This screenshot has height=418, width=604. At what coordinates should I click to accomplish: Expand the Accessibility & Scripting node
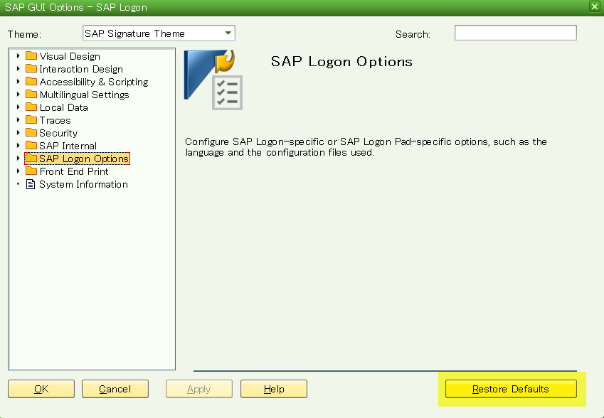[x=18, y=82]
